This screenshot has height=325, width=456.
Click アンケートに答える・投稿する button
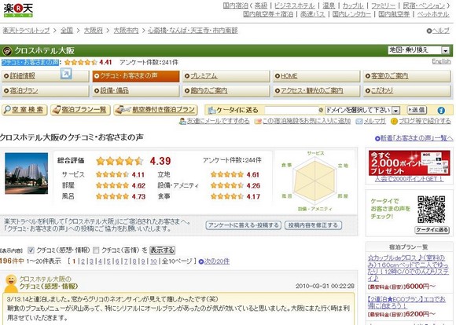coord(244,225)
